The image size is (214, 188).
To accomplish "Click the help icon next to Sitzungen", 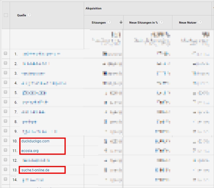I will [x=110, y=23].
